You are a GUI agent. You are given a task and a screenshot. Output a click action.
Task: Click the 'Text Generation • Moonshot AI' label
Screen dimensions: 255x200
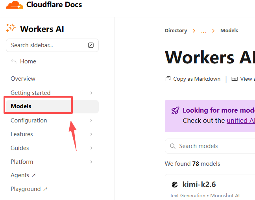[x=205, y=195]
